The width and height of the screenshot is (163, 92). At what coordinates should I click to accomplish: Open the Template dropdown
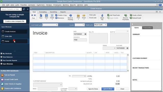click(x=105, y=25)
